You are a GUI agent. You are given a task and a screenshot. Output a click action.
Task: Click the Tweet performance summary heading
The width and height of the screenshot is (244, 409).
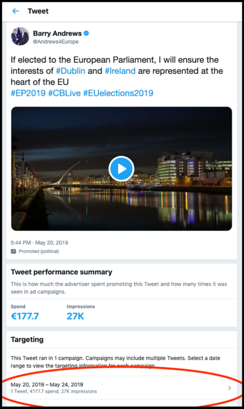pyautogui.click(x=61, y=272)
